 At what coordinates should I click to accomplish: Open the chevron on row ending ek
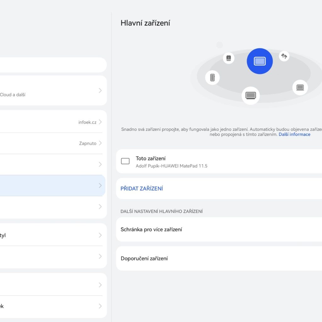tap(100, 306)
